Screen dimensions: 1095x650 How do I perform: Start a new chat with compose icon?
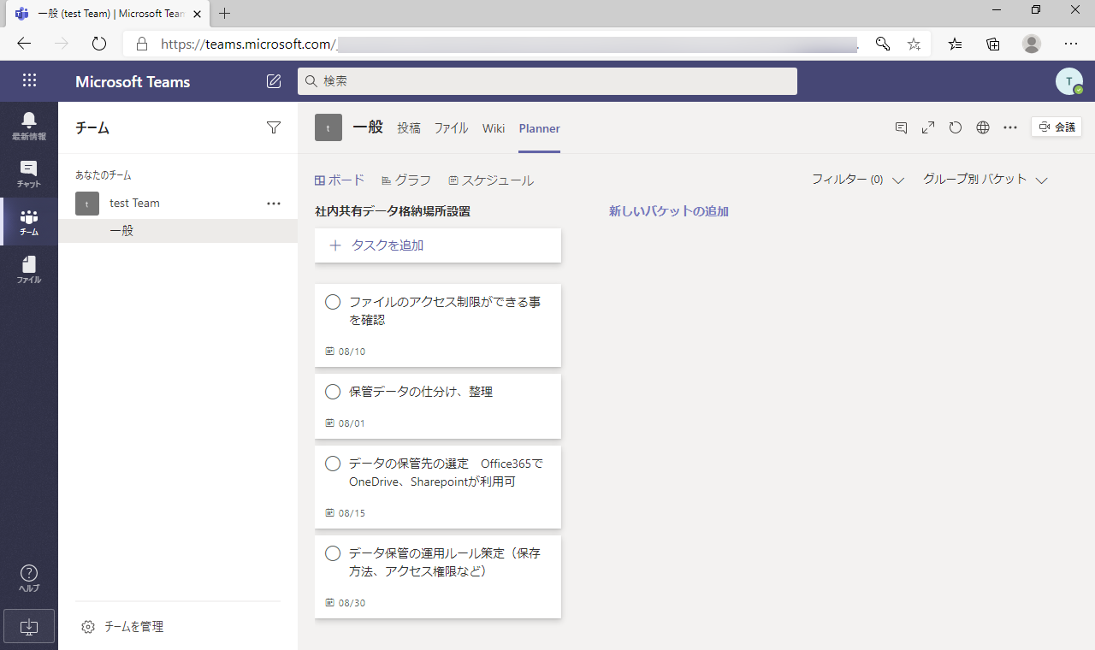[x=274, y=81]
